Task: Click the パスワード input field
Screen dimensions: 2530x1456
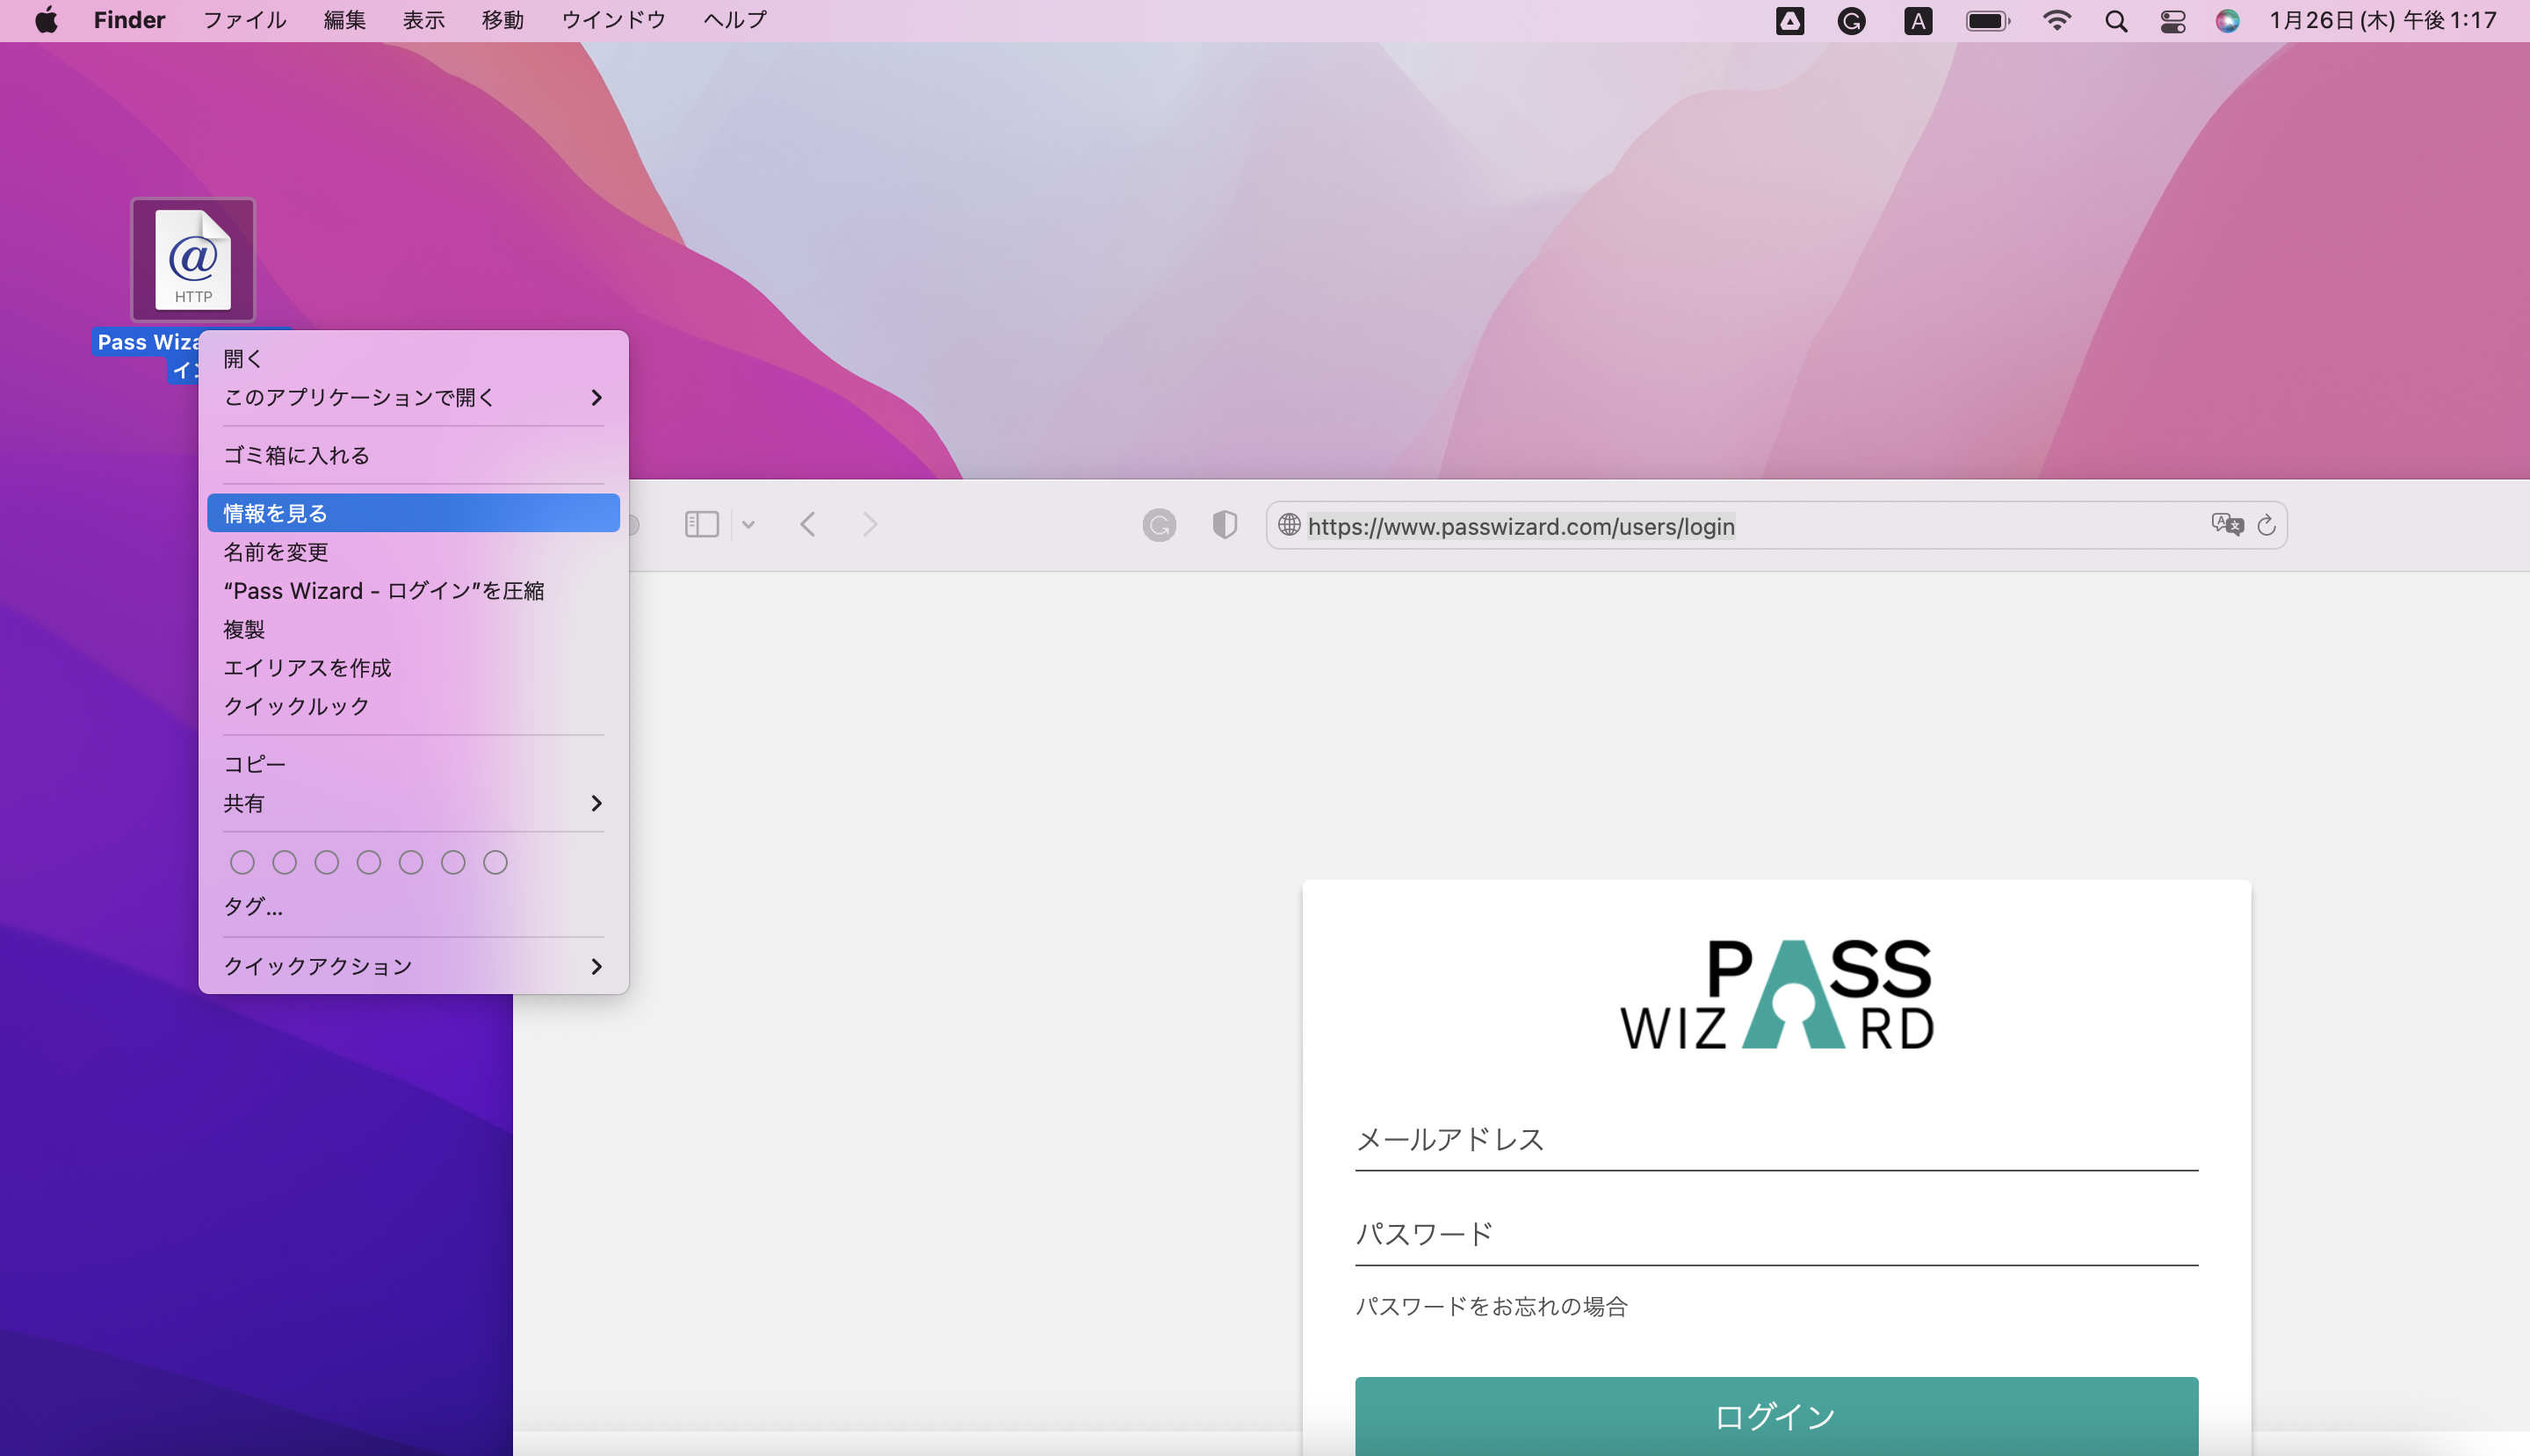Action: pyautogui.click(x=1776, y=1235)
